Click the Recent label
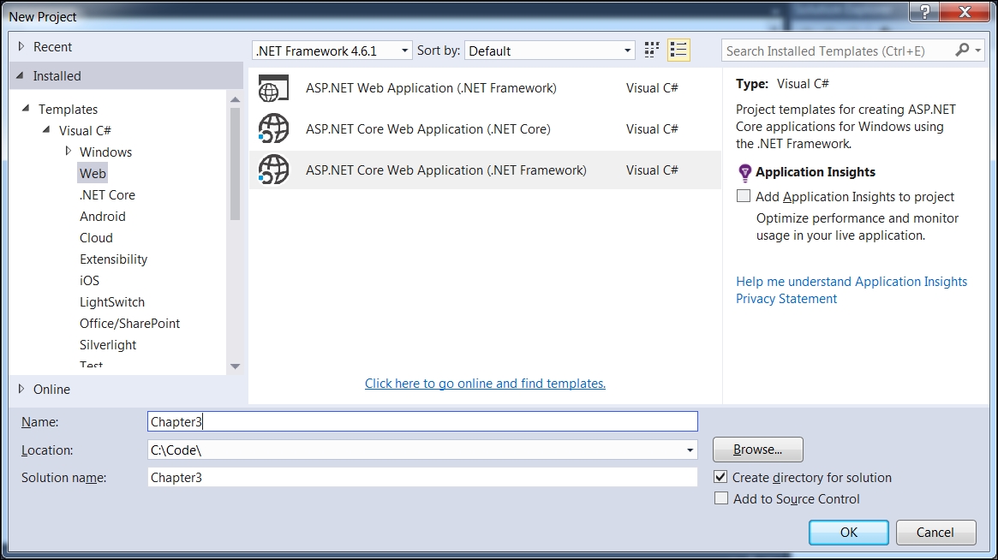The image size is (998, 560). click(52, 46)
